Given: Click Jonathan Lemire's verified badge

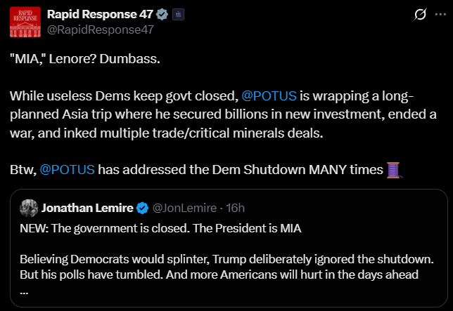Looking at the screenshot, I should coord(142,208).
